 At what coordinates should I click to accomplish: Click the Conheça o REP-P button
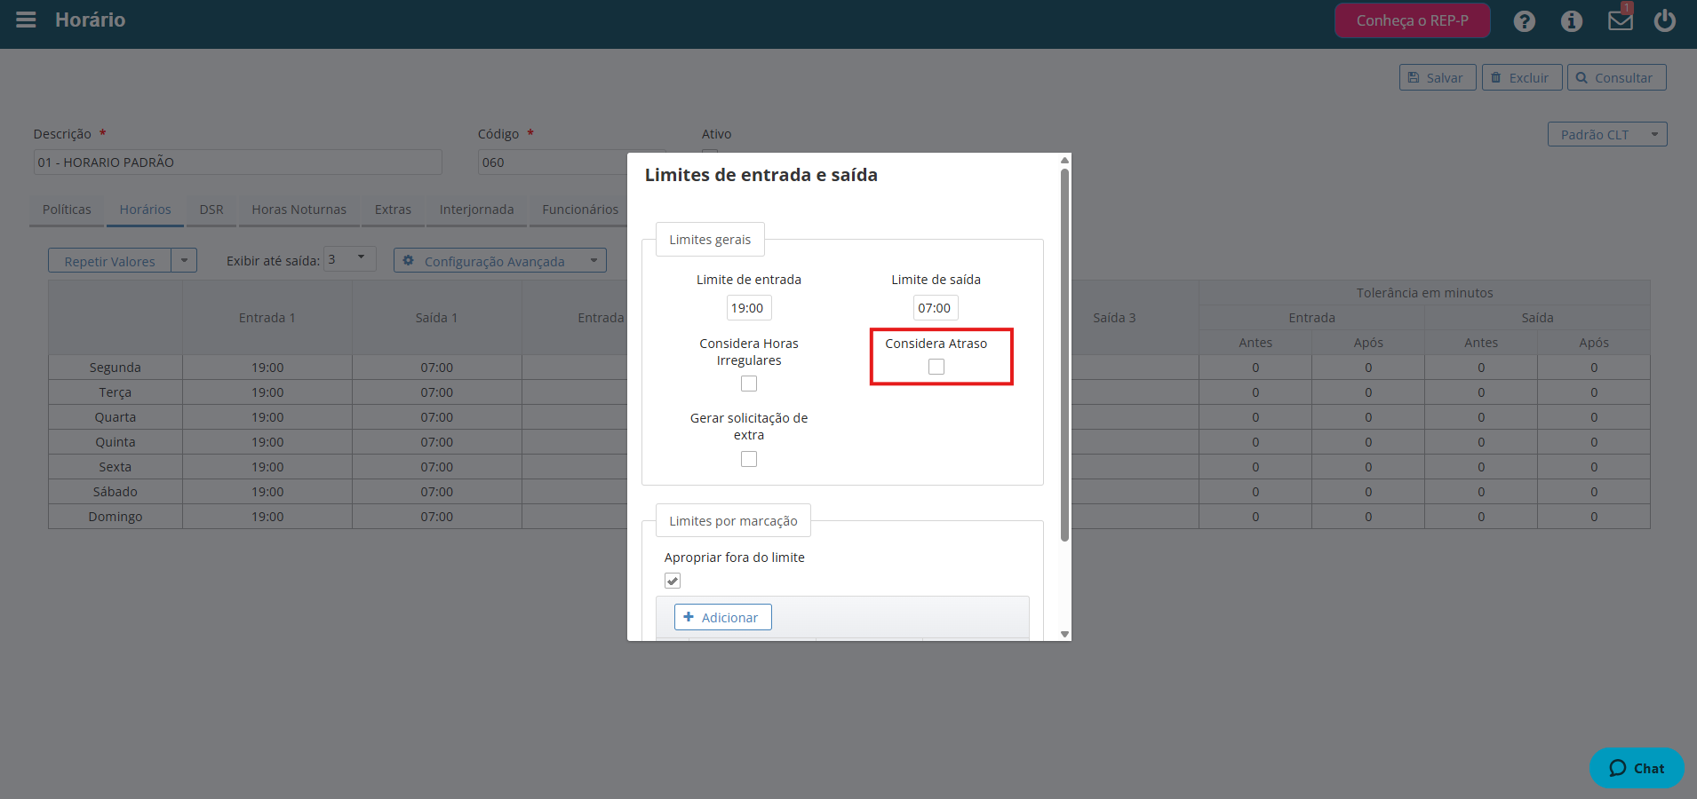pyautogui.click(x=1412, y=20)
